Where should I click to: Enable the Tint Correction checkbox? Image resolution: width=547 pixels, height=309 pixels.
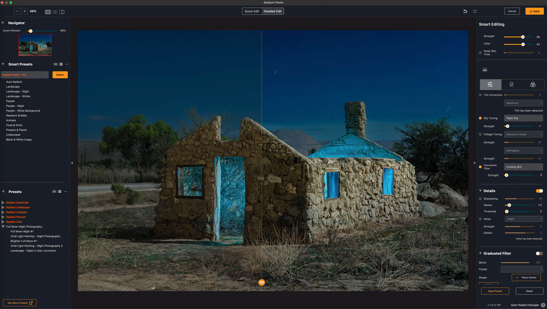[480, 95]
